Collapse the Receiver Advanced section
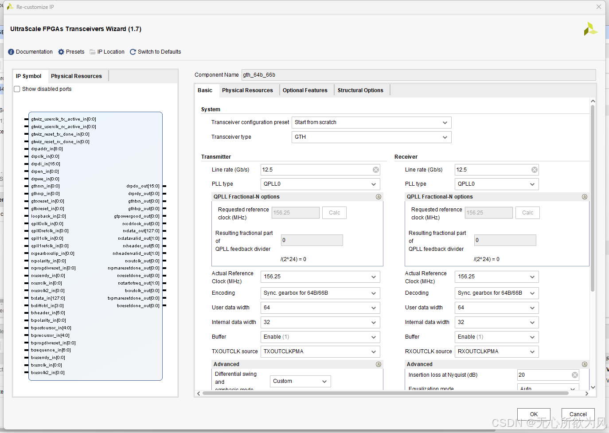This screenshot has width=609, height=433. pyautogui.click(x=585, y=364)
